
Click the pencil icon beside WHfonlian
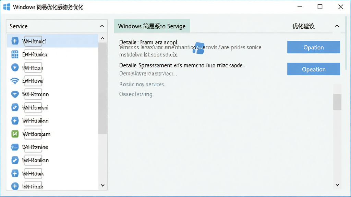pos(15,160)
